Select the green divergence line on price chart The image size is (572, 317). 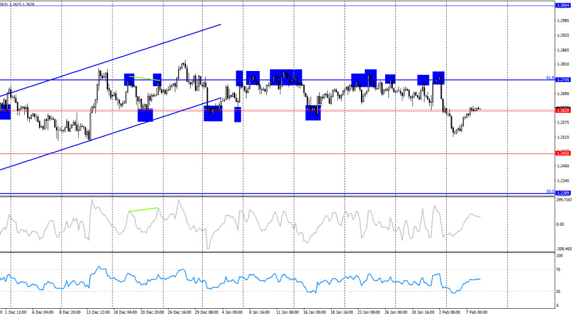pos(145,78)
